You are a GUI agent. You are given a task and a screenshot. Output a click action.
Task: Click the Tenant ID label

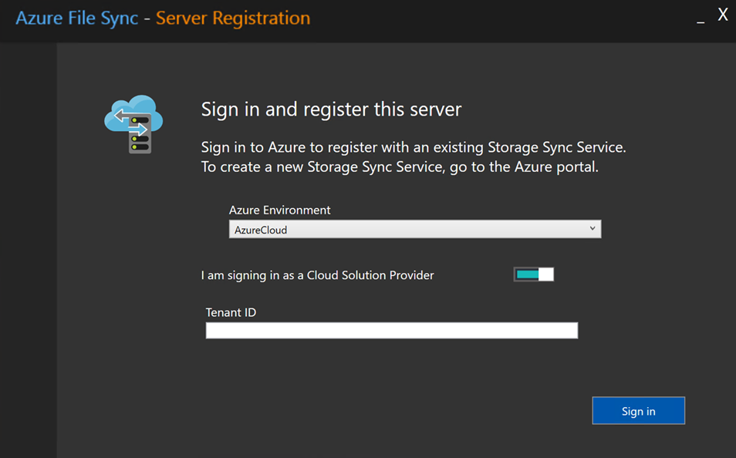[x=231, y=312]
